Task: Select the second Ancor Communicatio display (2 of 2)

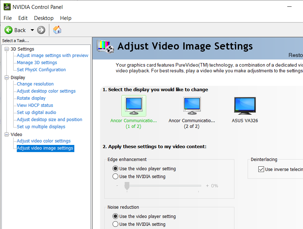Action: (192, 106)
